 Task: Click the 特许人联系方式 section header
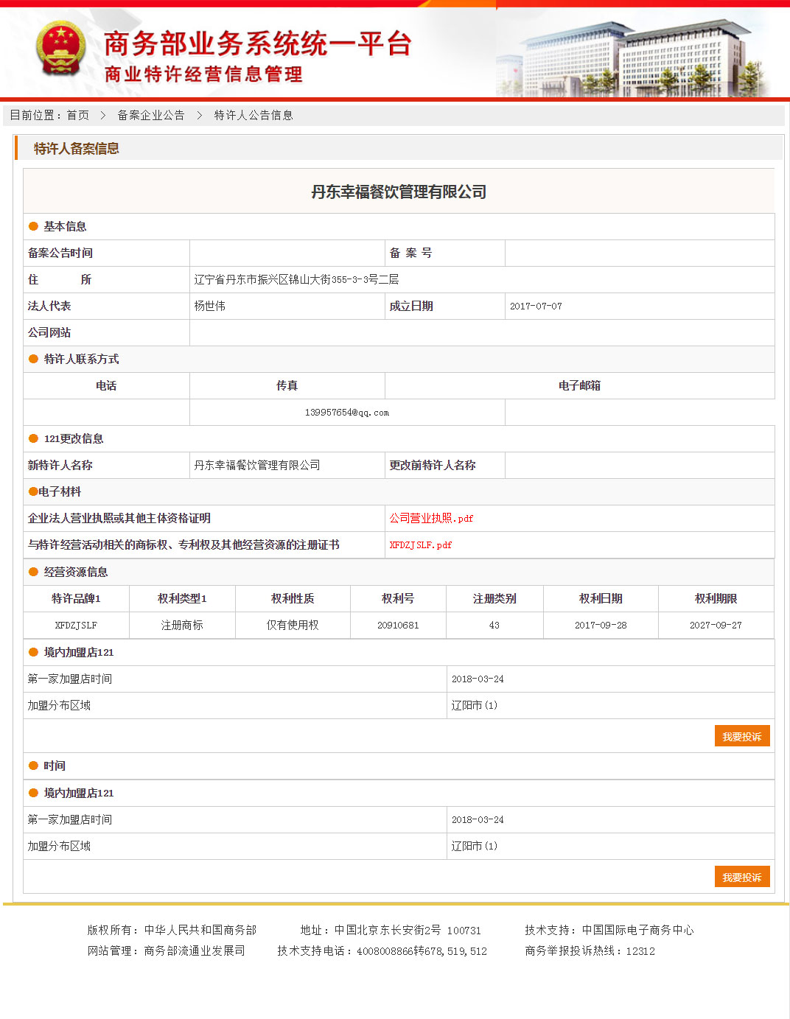pos(81,359)
